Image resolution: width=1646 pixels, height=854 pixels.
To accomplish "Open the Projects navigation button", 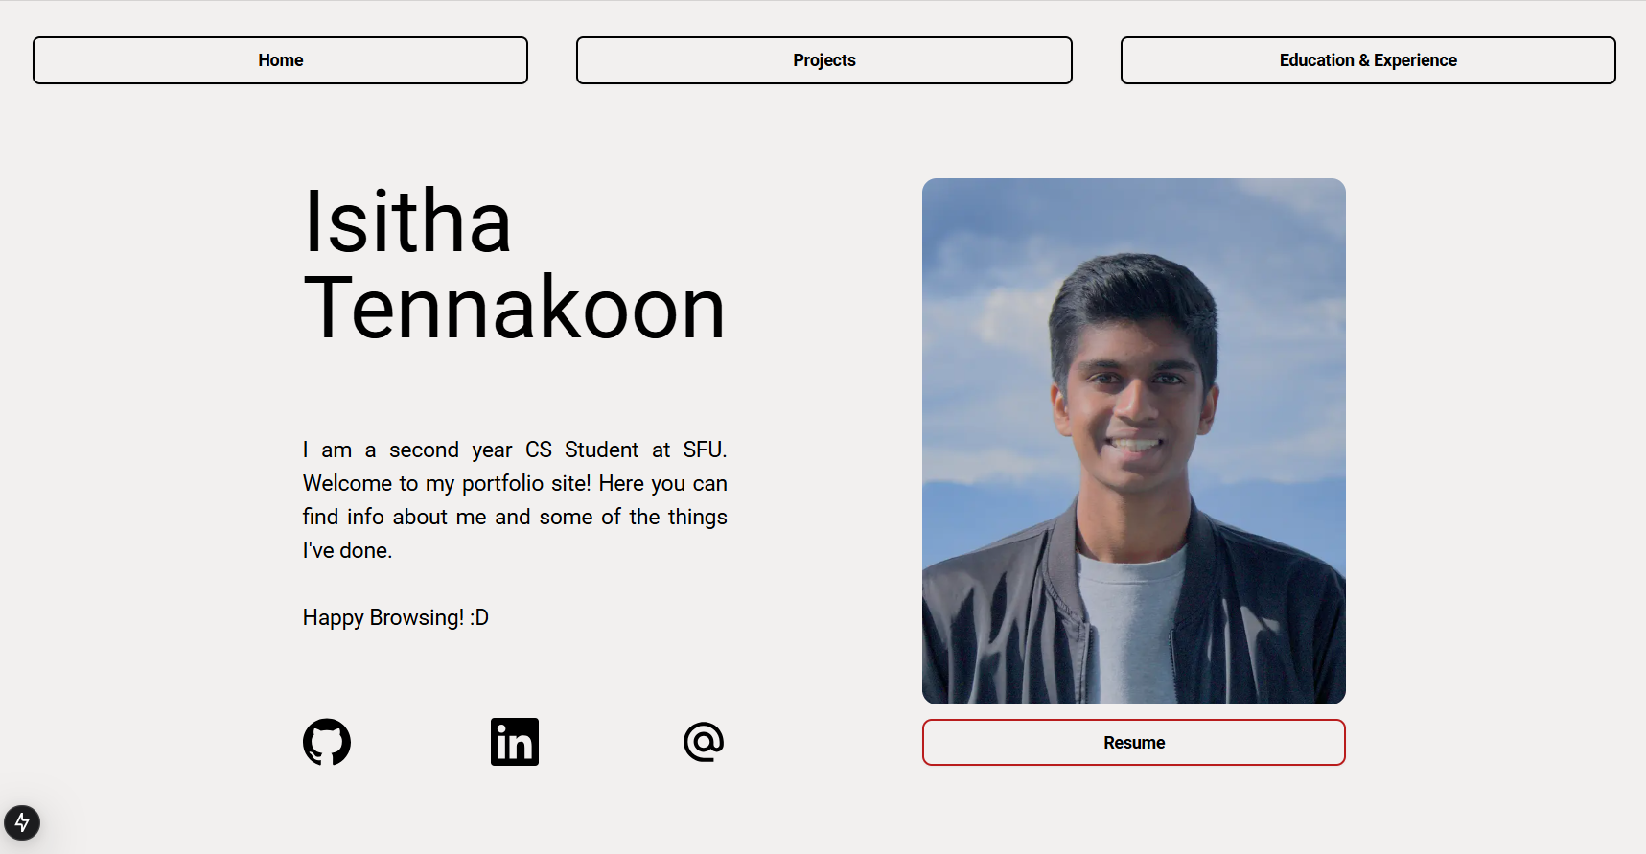I will point(824,60).
